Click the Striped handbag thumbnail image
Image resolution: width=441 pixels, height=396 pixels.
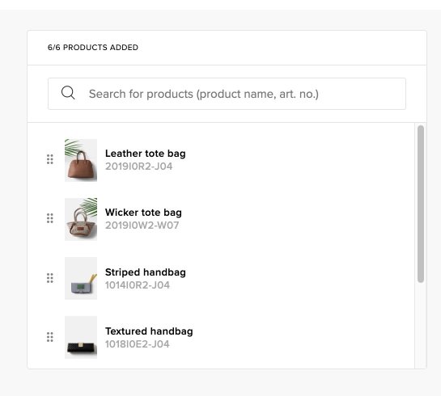[x=81, y=278]
